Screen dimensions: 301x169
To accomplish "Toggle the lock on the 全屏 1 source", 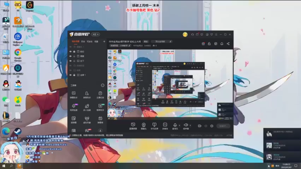I will [x=74, y=75].
